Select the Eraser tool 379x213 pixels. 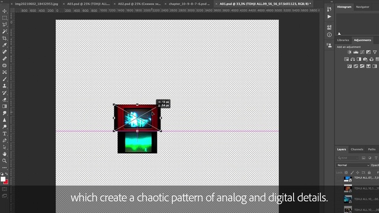click(x=4, y=99)
